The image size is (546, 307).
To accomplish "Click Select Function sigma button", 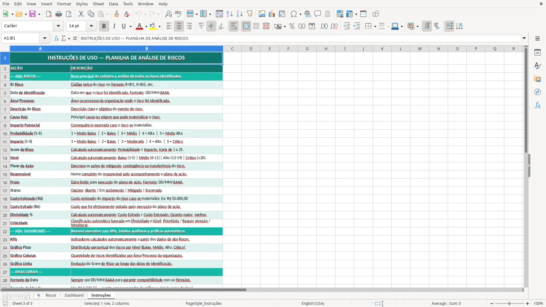I will [x=63, y=38].
